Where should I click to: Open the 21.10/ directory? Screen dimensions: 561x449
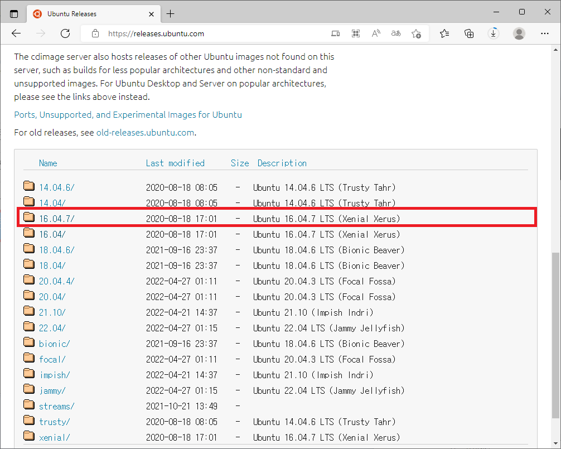pos(52,313)
